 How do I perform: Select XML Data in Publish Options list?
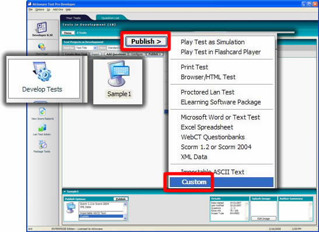point(101,207)
